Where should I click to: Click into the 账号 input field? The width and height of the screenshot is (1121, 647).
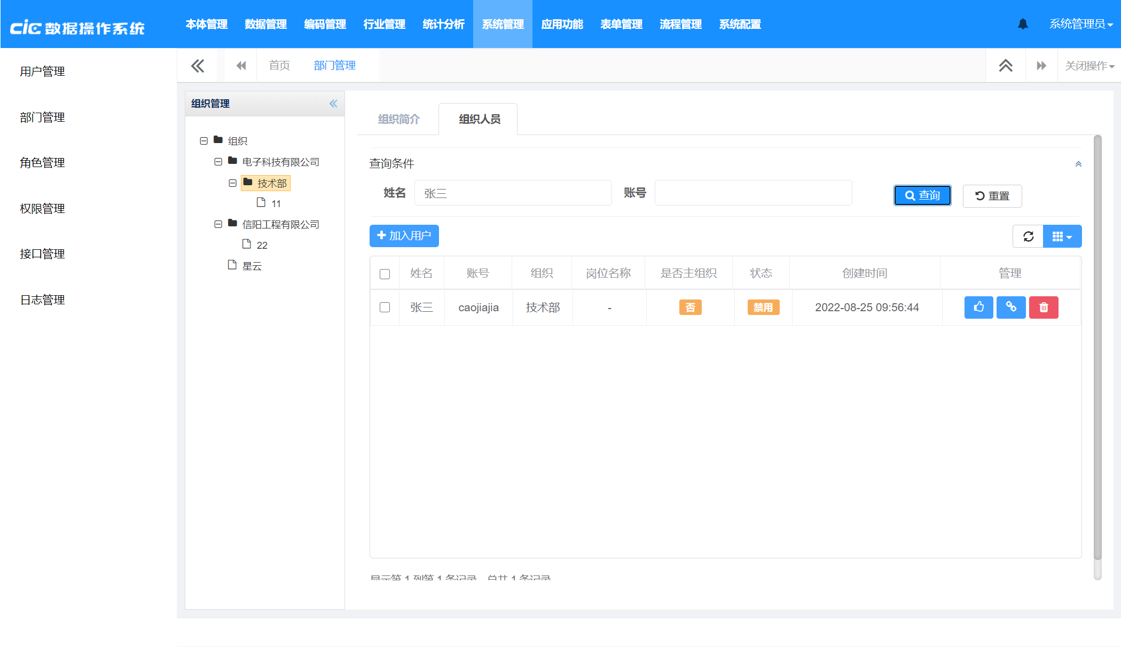[x=753, y=193]
